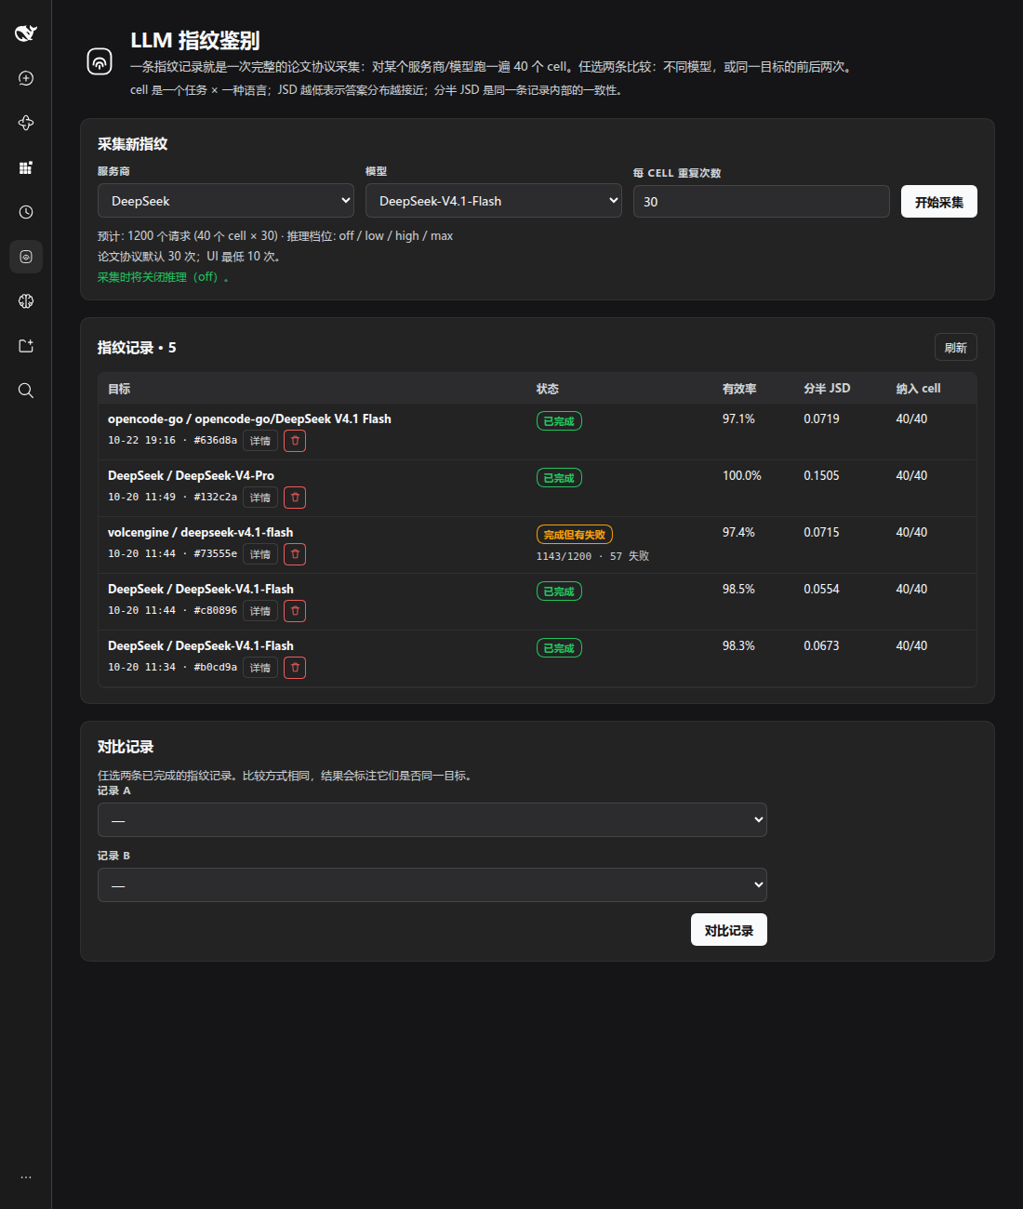Click the 97.1% validity value
This screenshot has width=1023, height=1209.
738,418
